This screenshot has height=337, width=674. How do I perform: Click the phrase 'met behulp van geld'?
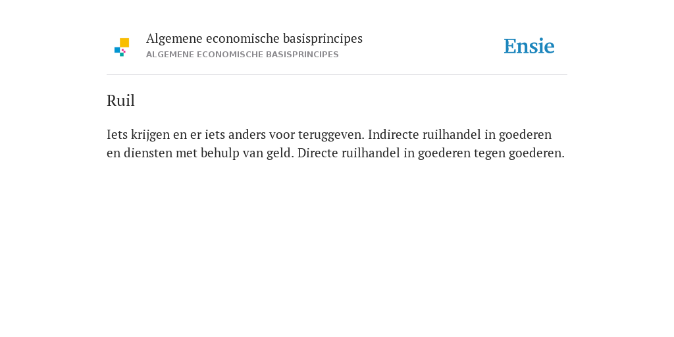tap(234, 153)
